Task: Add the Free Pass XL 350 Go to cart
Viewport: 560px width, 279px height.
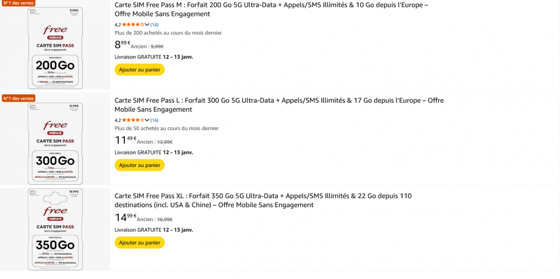Action: 140,243
